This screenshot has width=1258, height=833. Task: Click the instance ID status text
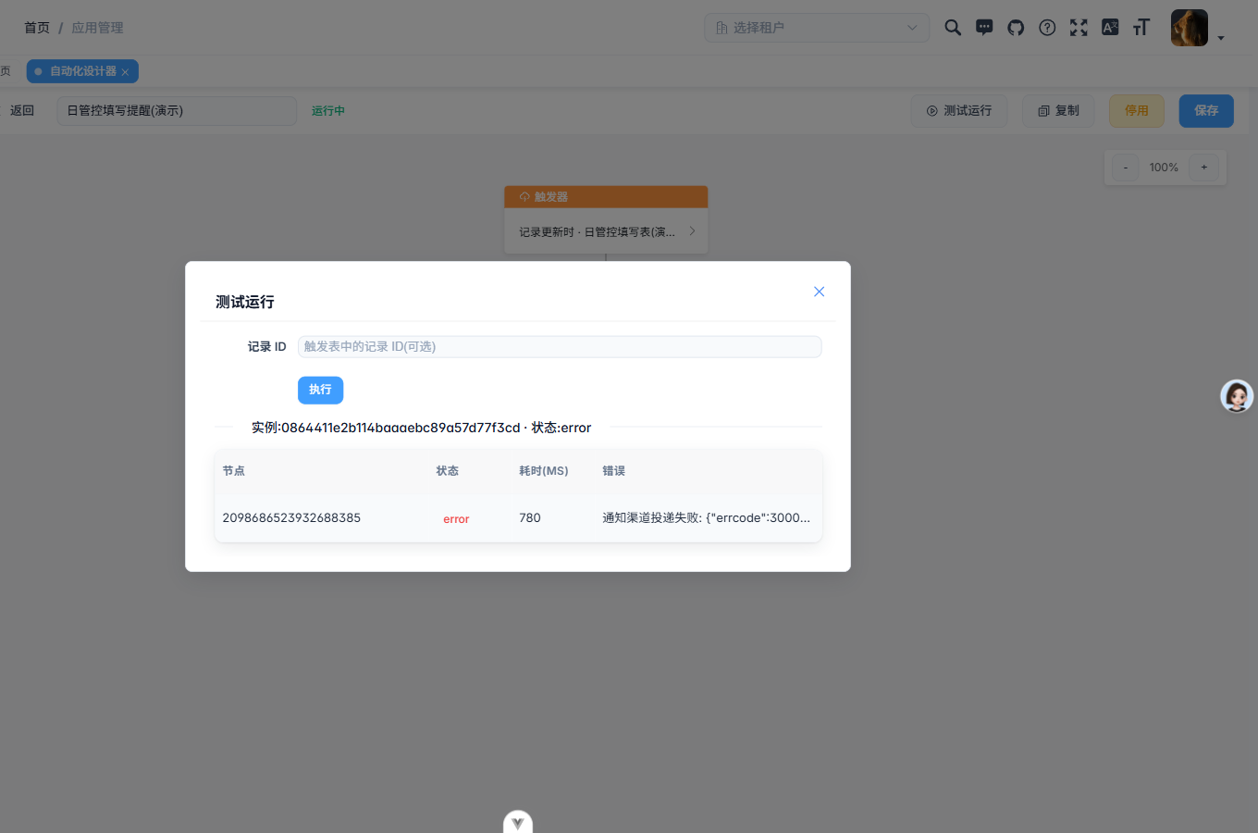(421, 428)
